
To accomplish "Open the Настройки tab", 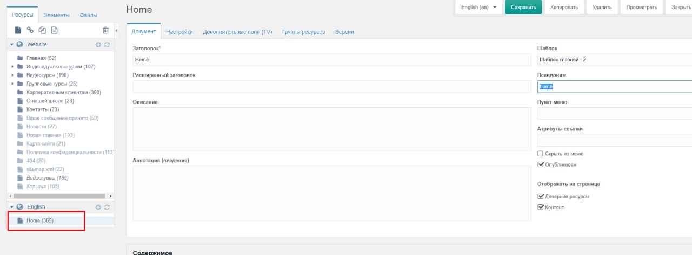I will 179,32.
